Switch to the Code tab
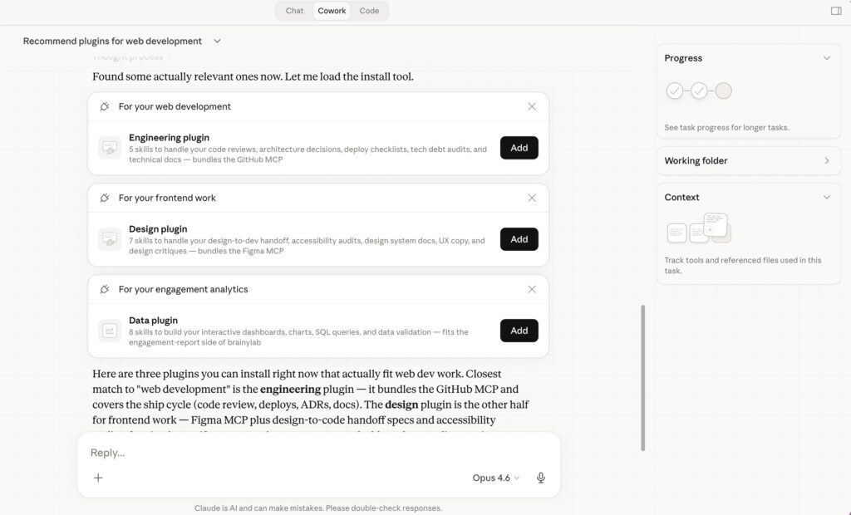851x515 pixels. (369, 11)
